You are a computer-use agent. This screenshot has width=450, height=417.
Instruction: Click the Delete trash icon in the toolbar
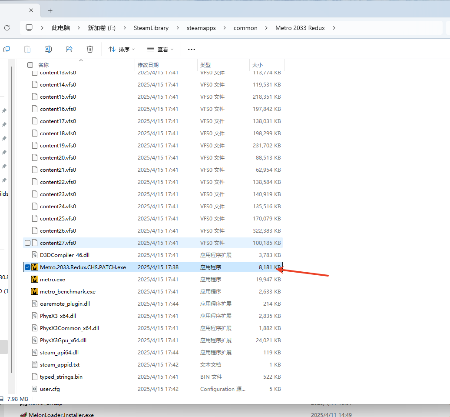[90, 49]
